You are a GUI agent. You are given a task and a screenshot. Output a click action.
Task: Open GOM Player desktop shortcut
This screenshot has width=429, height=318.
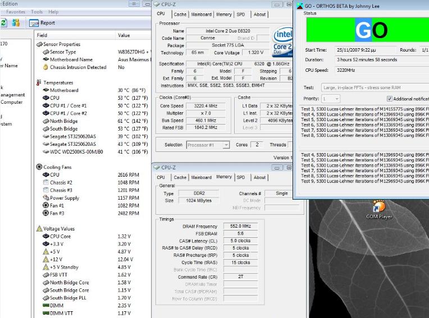(379, 210)
